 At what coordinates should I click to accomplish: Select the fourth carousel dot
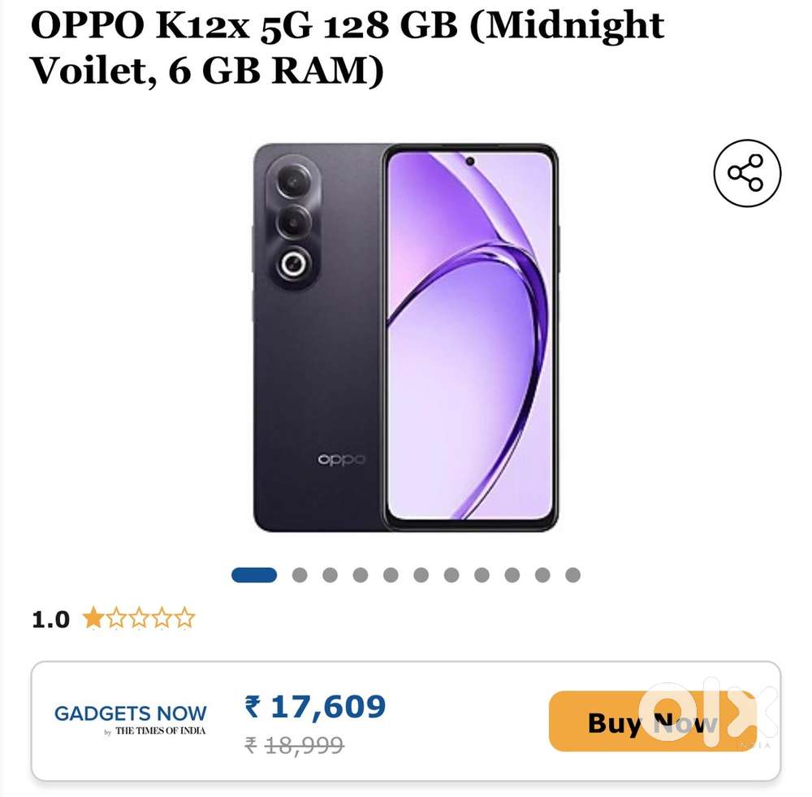[361, 575]
